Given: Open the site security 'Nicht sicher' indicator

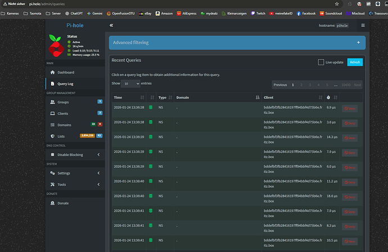Looking at the screenshot, I should click(14, 4).
